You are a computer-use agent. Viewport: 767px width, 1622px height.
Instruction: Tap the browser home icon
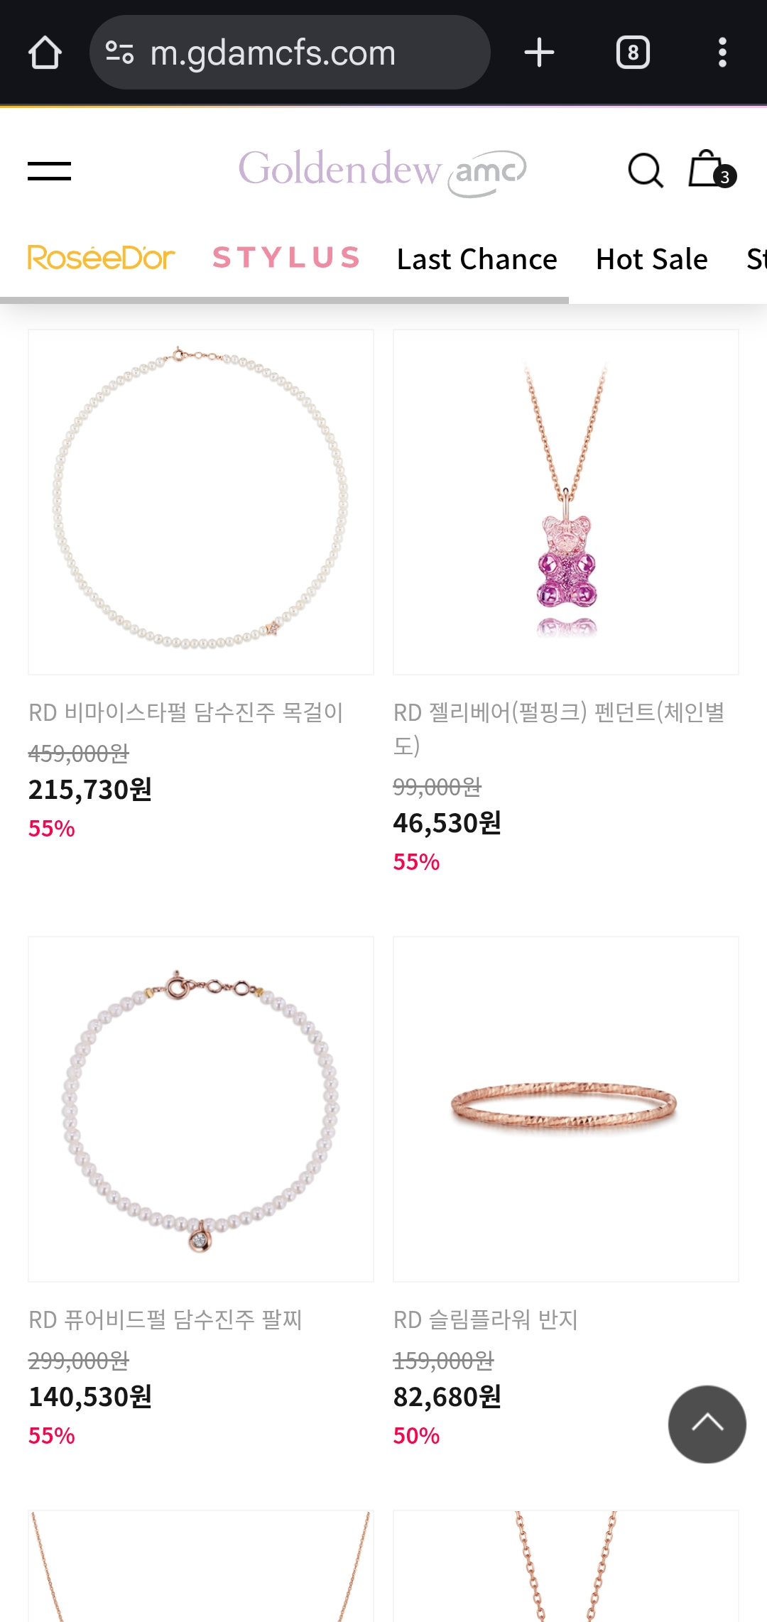(45, 53)
